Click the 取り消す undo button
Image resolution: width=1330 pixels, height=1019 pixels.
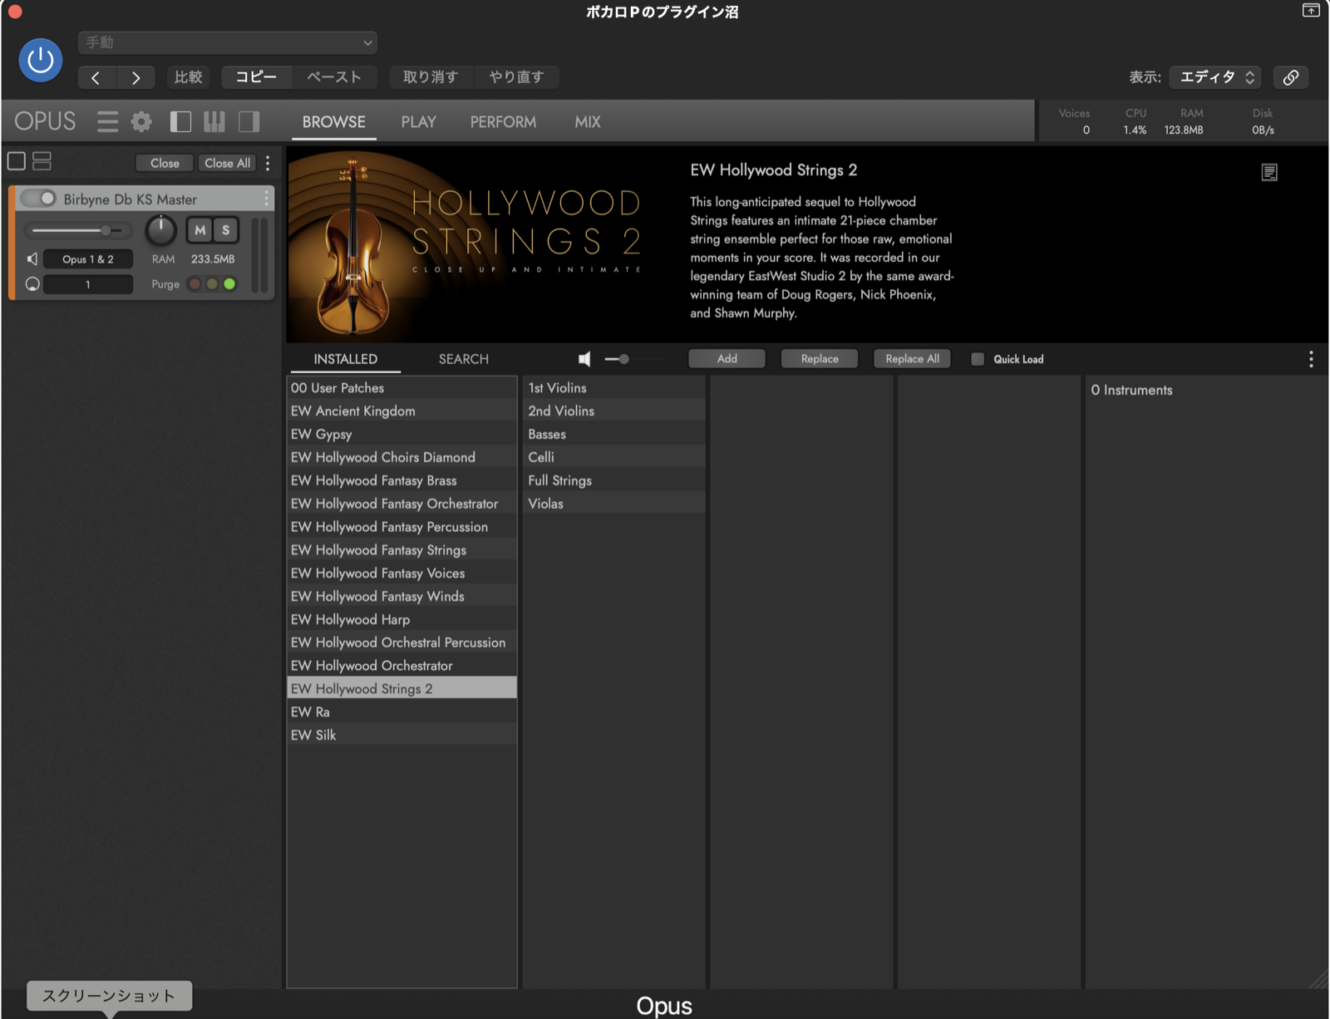[x=431, y=77]
